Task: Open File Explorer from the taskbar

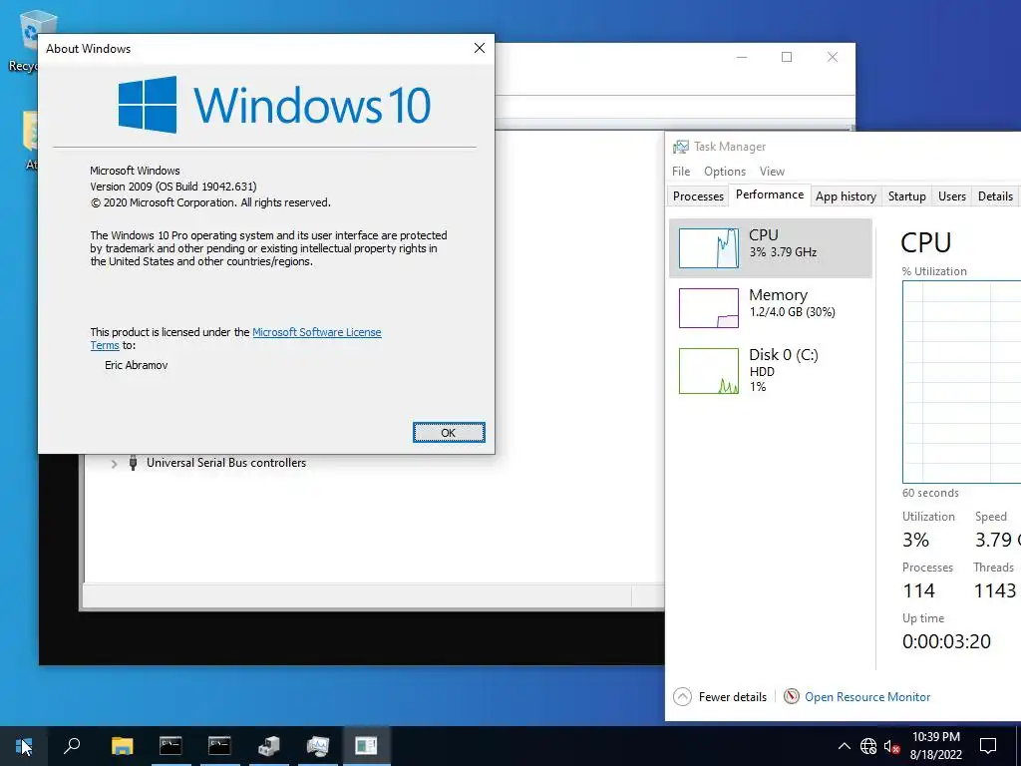Action: [x=122, y=745]
